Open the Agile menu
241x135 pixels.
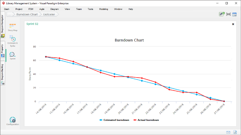(42, 9)
